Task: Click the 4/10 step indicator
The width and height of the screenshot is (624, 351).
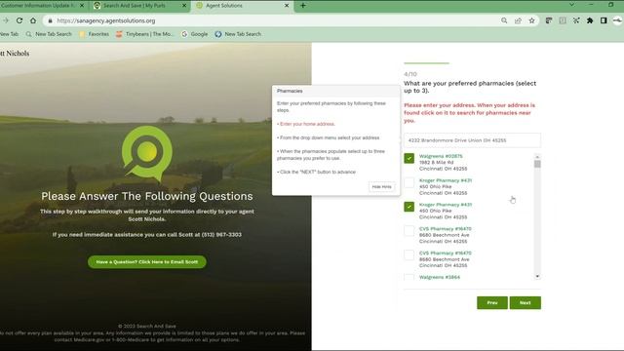Action: tap(410, 74)
